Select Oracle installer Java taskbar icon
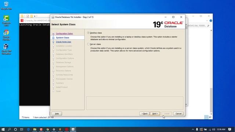Viewport: 235px width, 132px height. pos(73,129)
